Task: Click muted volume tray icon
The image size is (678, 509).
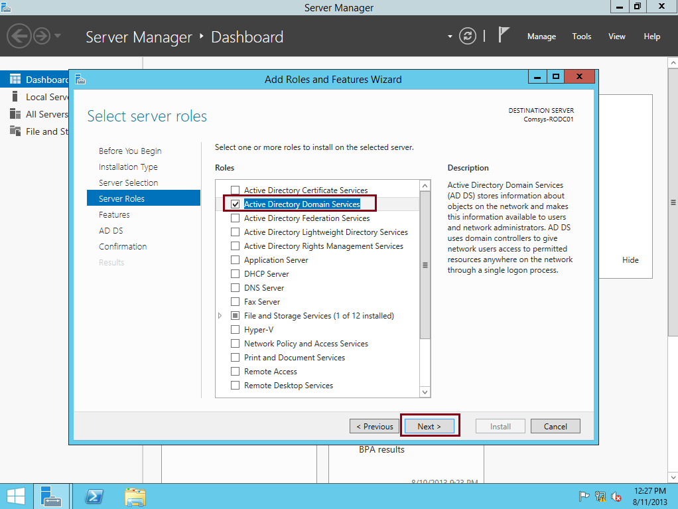Action: pos(616,496)
